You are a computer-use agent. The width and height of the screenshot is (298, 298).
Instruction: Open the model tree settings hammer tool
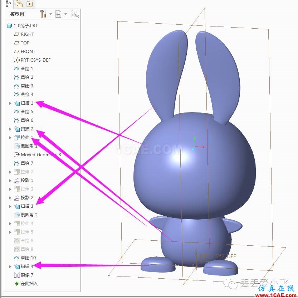coord(43,14)
